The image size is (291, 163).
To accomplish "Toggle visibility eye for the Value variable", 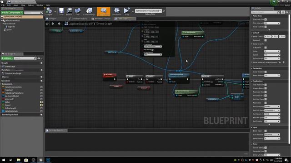I will pyautogui.click(x=41, y=102).
